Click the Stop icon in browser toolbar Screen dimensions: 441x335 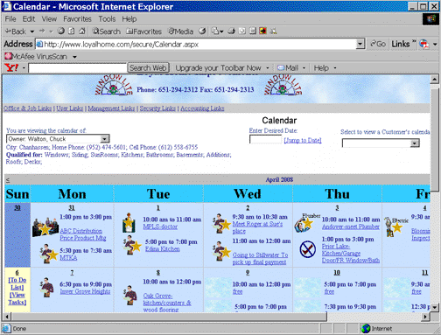(61, 31)
